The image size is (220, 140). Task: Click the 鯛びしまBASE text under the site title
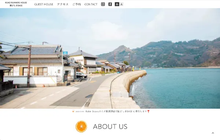point(16,5)
